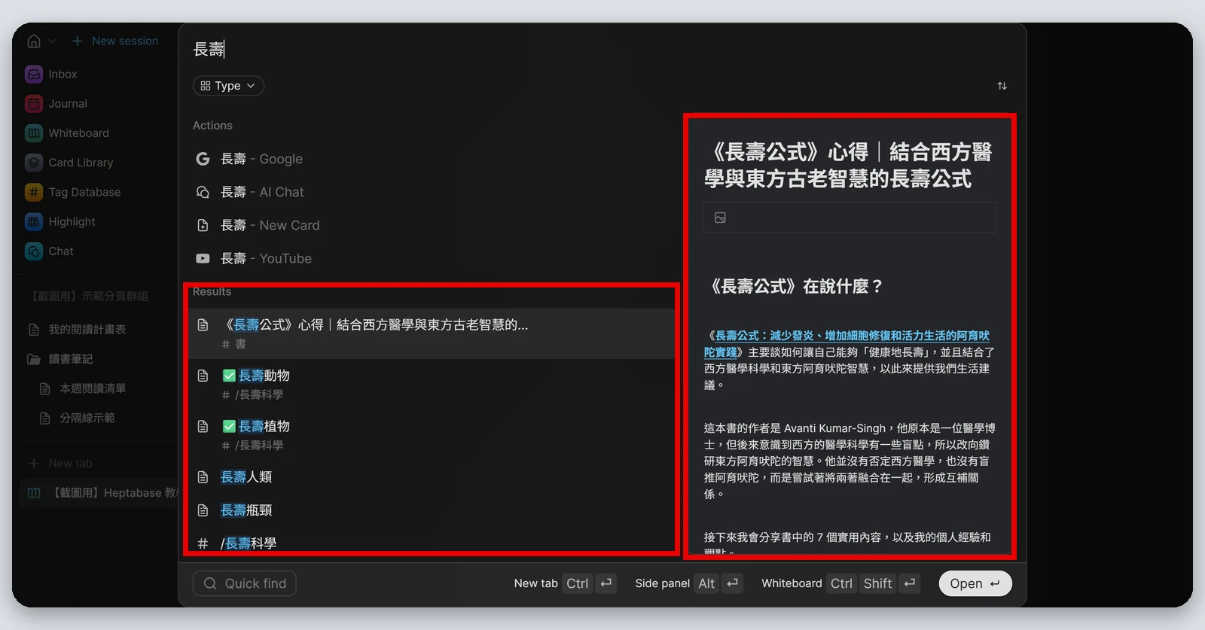
Task: Open the 我的閱讀計畫表 card
Action: coord(87,329)
